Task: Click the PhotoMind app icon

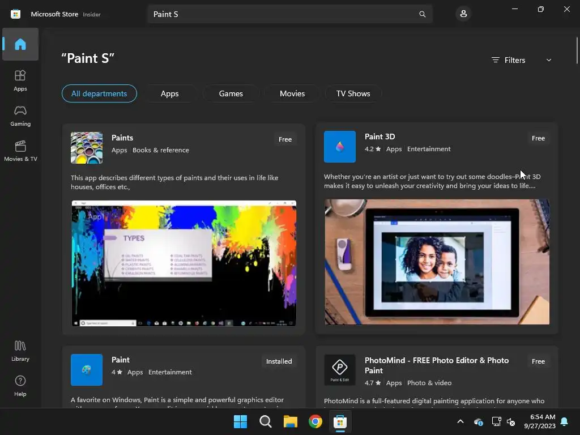Action: (x=340, y=370)
